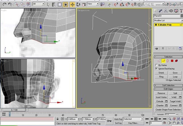
Task: Select the Unlink Selection tool
Action: tap(23, 4)
